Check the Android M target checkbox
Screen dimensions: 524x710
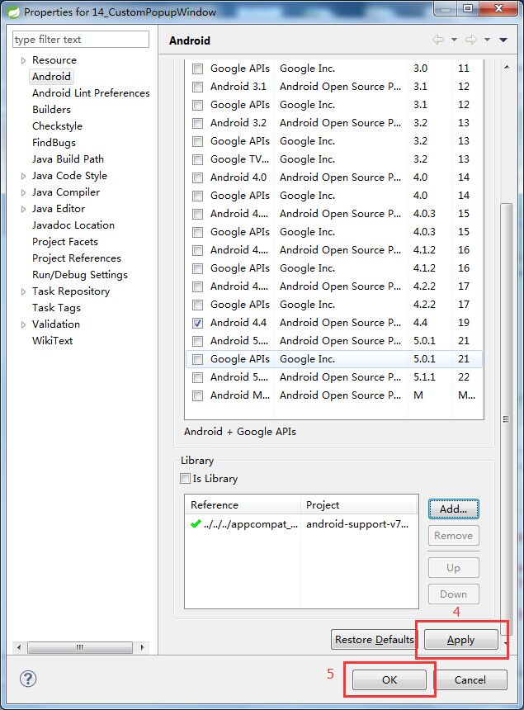tap(197, 395)
